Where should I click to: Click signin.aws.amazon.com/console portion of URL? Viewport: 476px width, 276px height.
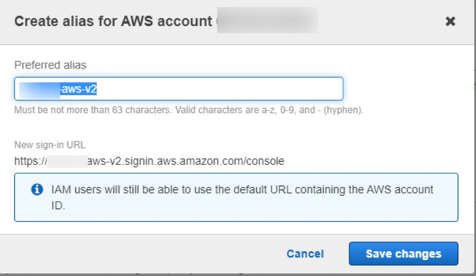(x=204, y=161)
